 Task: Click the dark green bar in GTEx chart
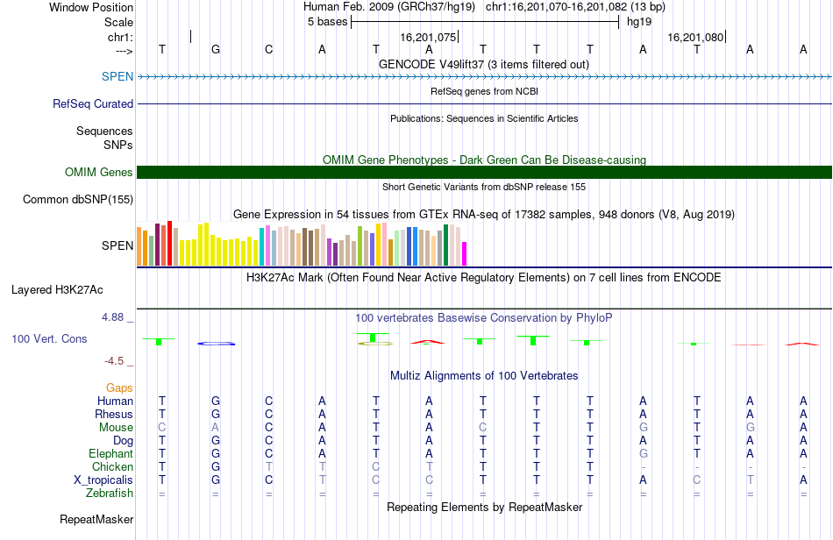click(x=445, y=245)
